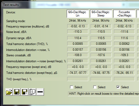Click the 6i6+DacMagic Lin device name field
Image resolution: width=139 pixels, height=106 pixels.
coord(78,14)
